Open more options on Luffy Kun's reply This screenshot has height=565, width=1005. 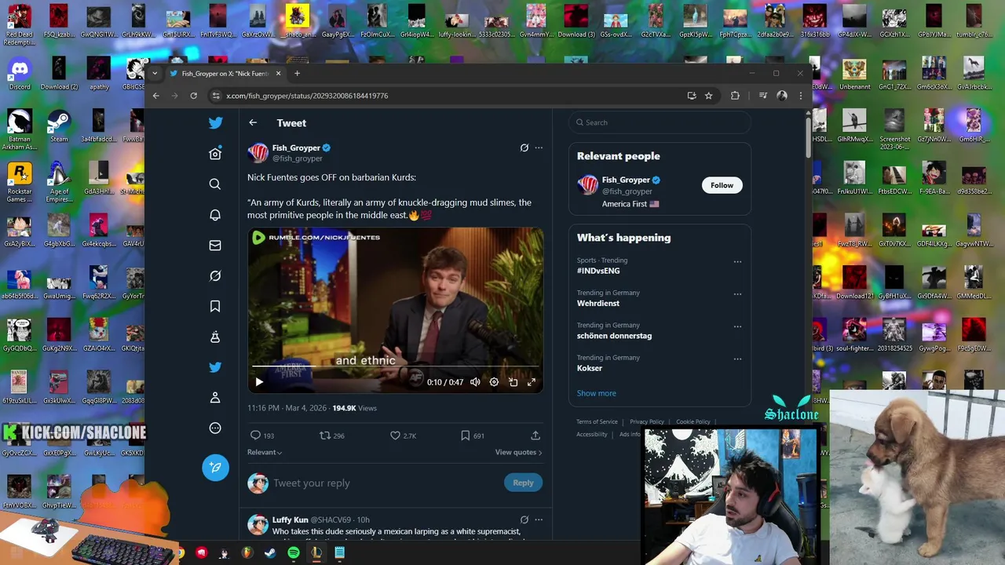point(539,519)
